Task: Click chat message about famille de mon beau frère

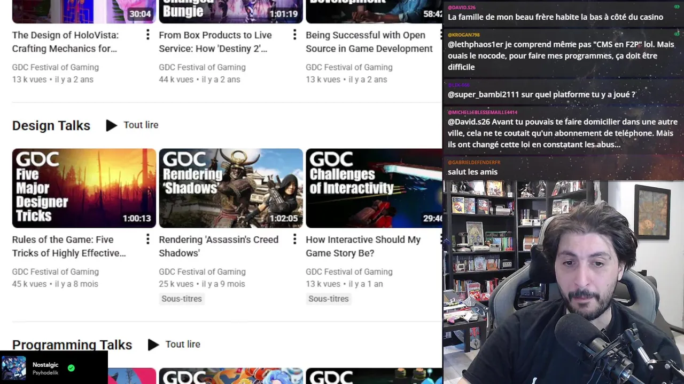Action: 555,17
